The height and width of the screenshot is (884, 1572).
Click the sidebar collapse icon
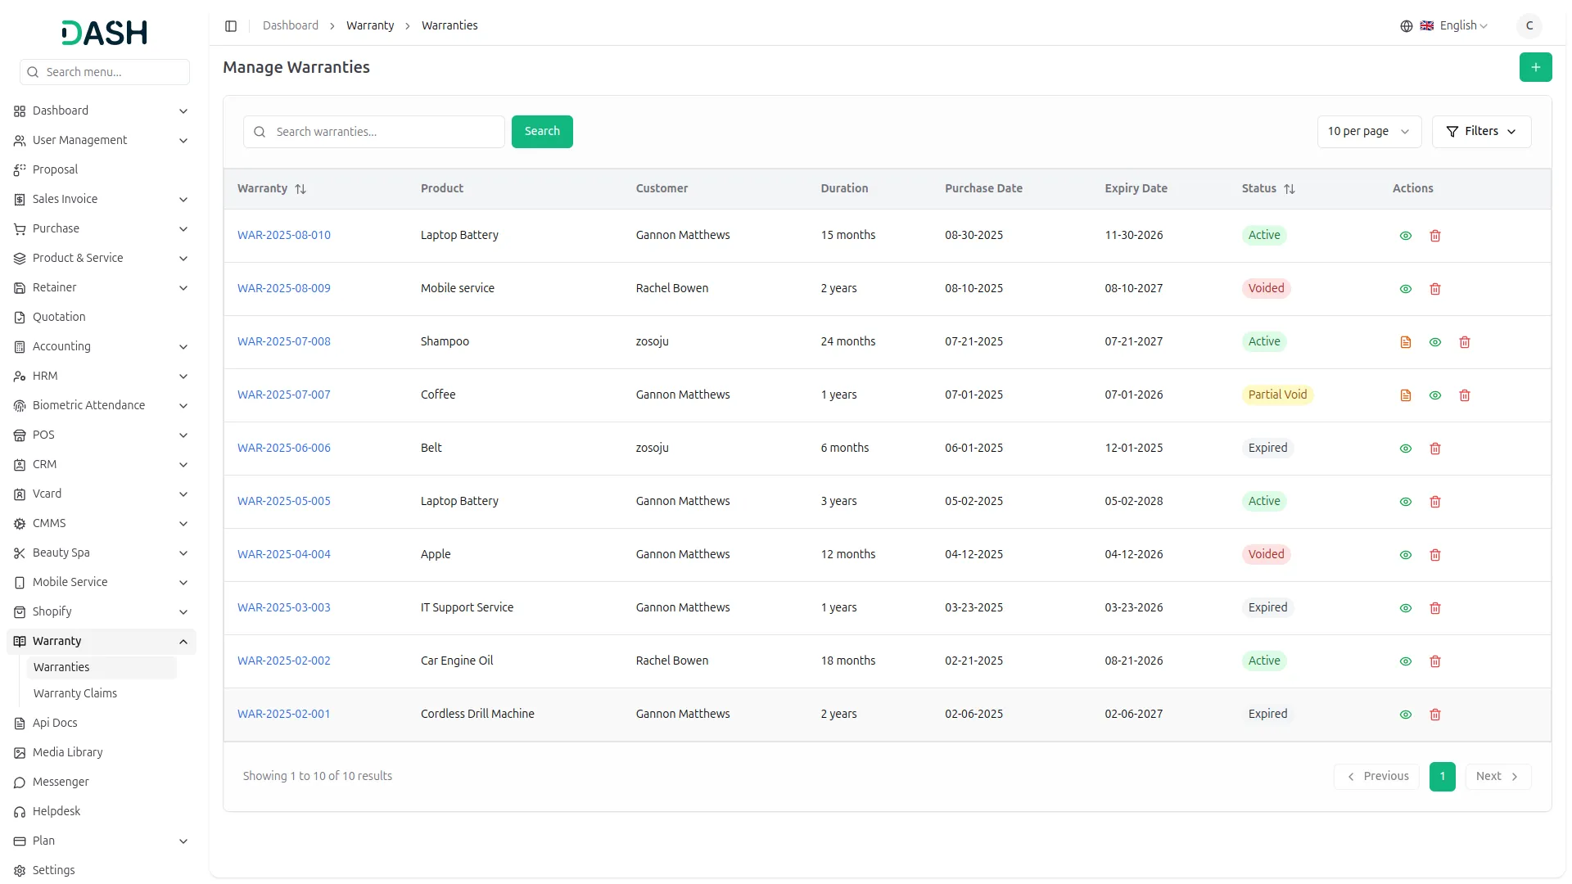click(231, 26)
